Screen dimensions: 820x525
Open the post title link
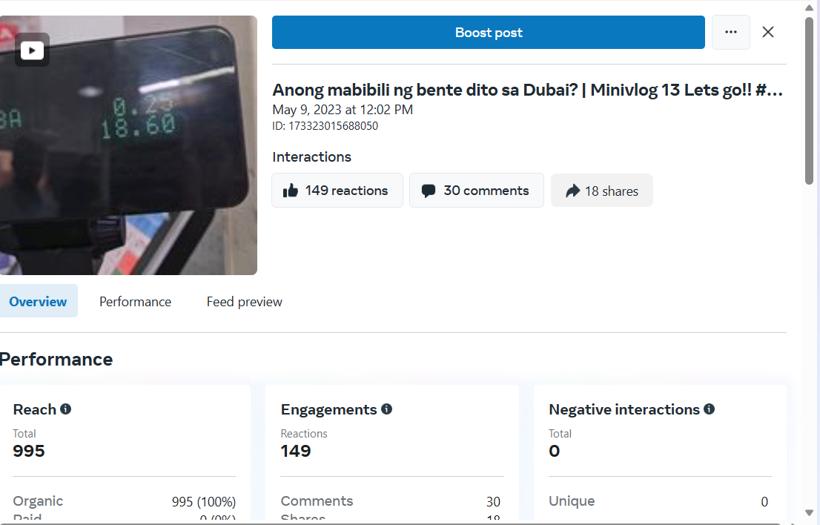point(528,90)
